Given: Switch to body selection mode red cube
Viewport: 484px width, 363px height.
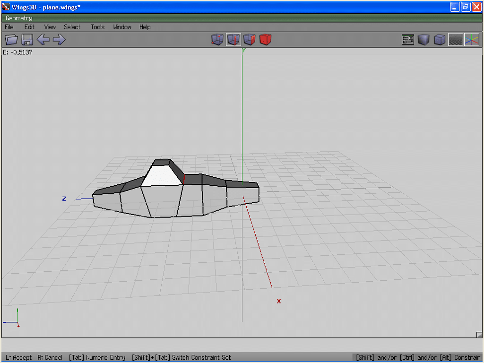Looking at the screenshot, I should tap(266, 40).
